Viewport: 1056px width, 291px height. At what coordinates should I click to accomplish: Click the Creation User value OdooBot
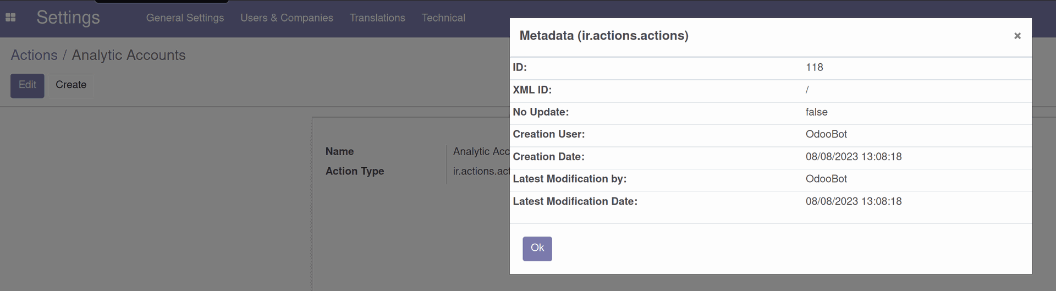826,134
